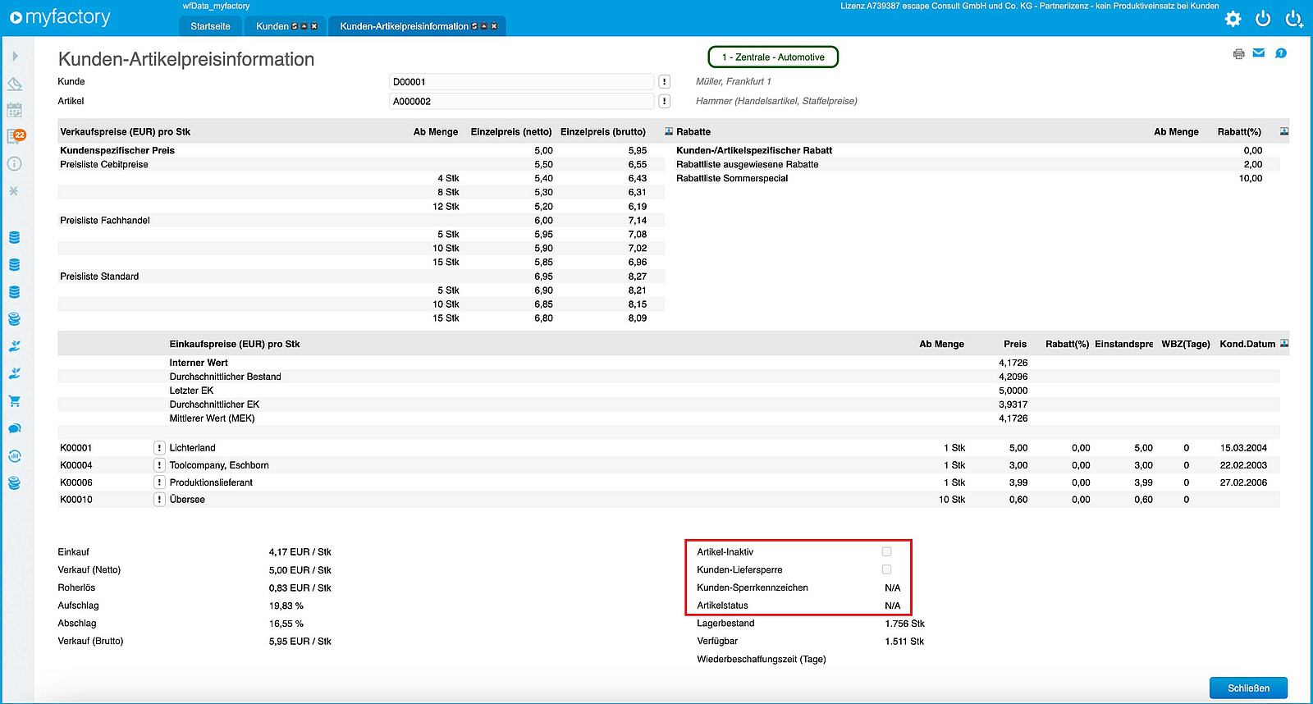The height and width of the screenshot is (704, 1313).
Task: Click supplier number 'K00001'
Action: [x=76, y=448]
